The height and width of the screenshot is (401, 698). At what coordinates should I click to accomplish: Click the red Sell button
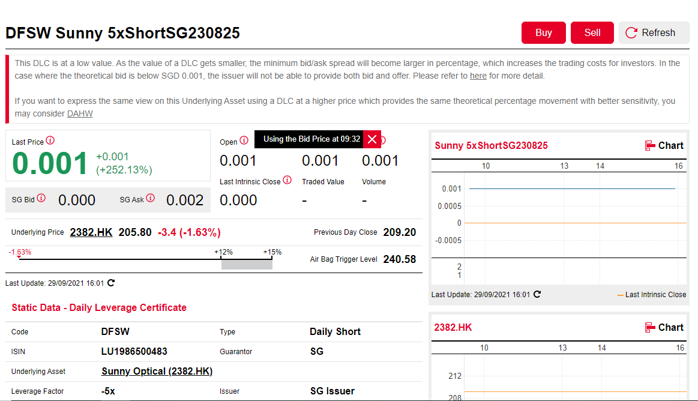[x=592, y=32]
